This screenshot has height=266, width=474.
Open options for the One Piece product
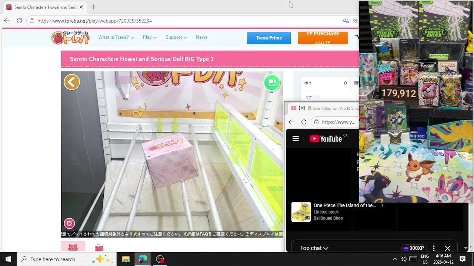coord(382,205)
